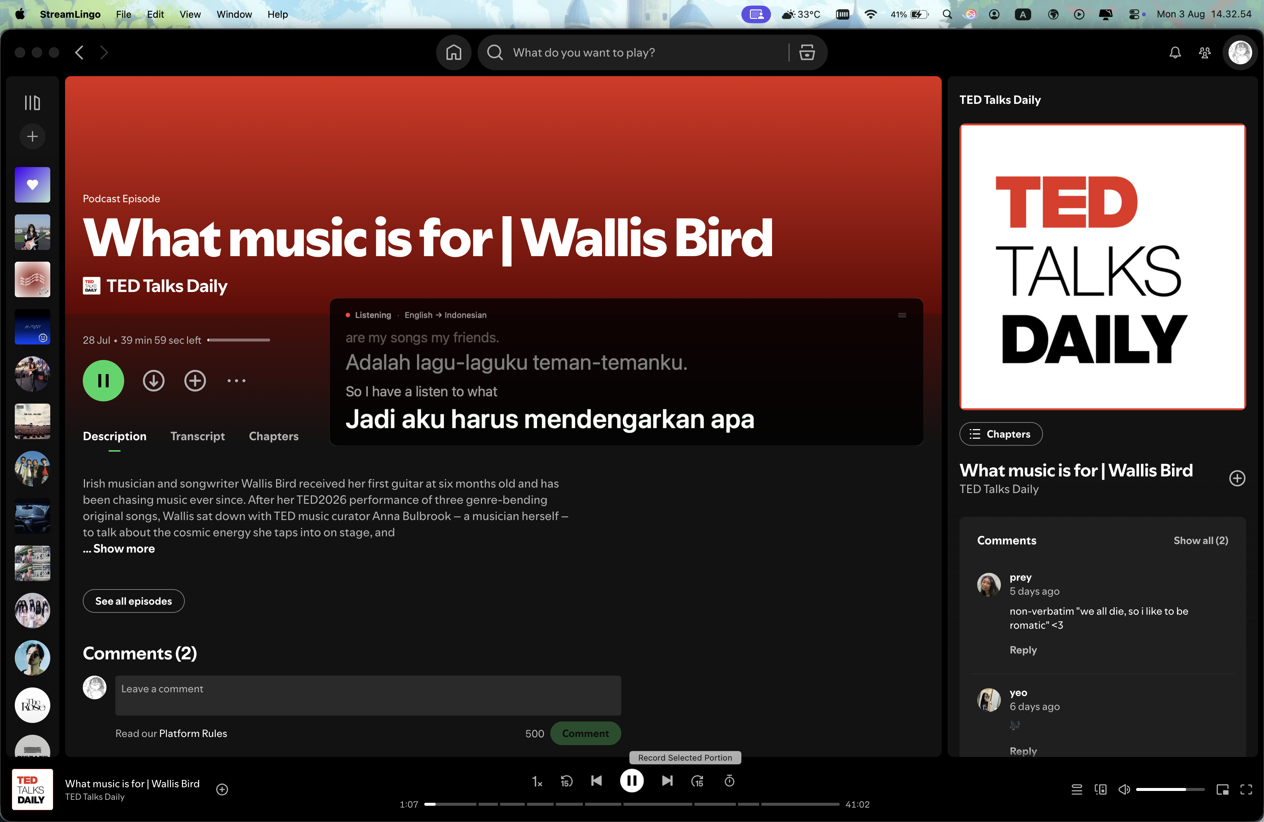
Task: Adjust the volume slider
Action: pyautogui.click(x=1170, y=789)
